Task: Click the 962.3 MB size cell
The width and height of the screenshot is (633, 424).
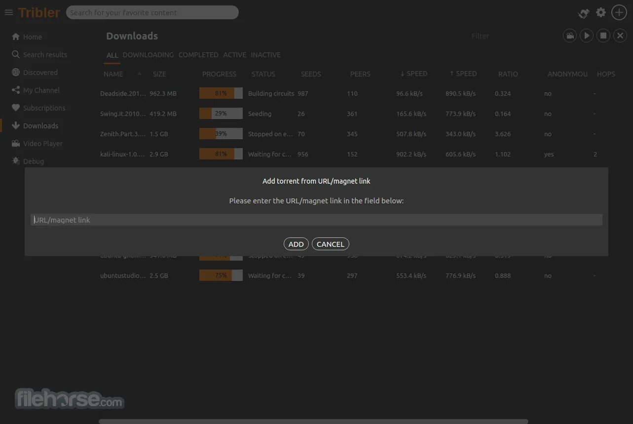Action: click(x=163, y=93)
